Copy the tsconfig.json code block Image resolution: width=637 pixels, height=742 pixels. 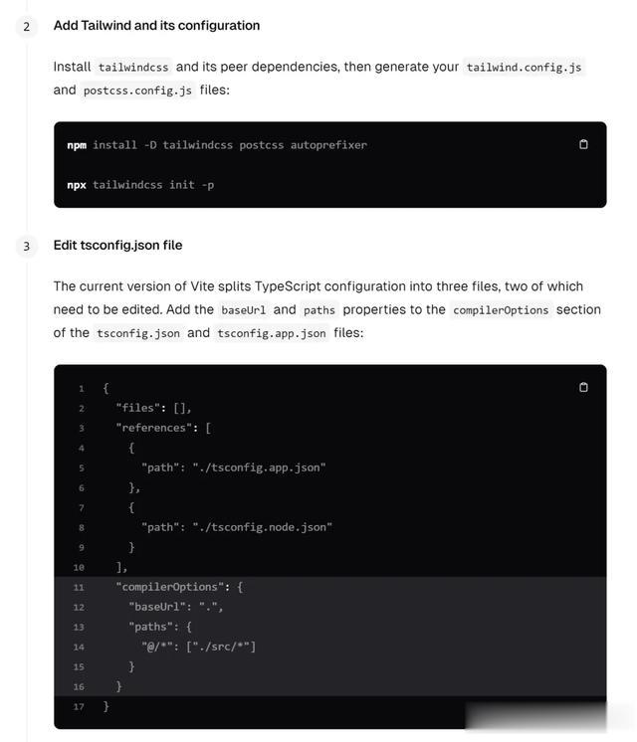point(583,387)
